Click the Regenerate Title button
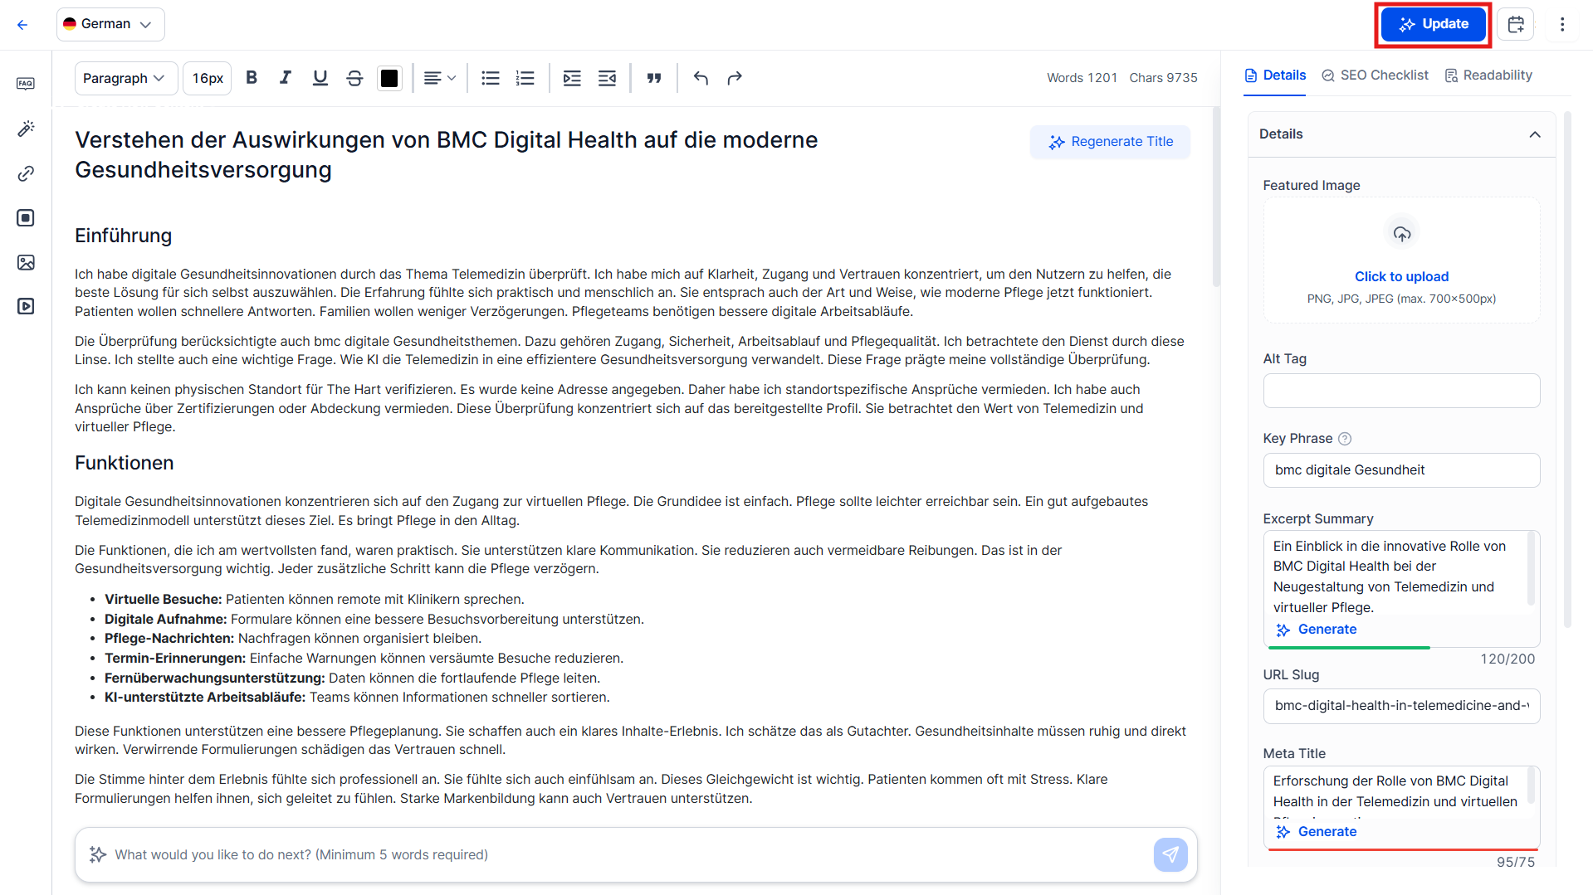The image size is (1593, 895). [x=1110, y=142]
